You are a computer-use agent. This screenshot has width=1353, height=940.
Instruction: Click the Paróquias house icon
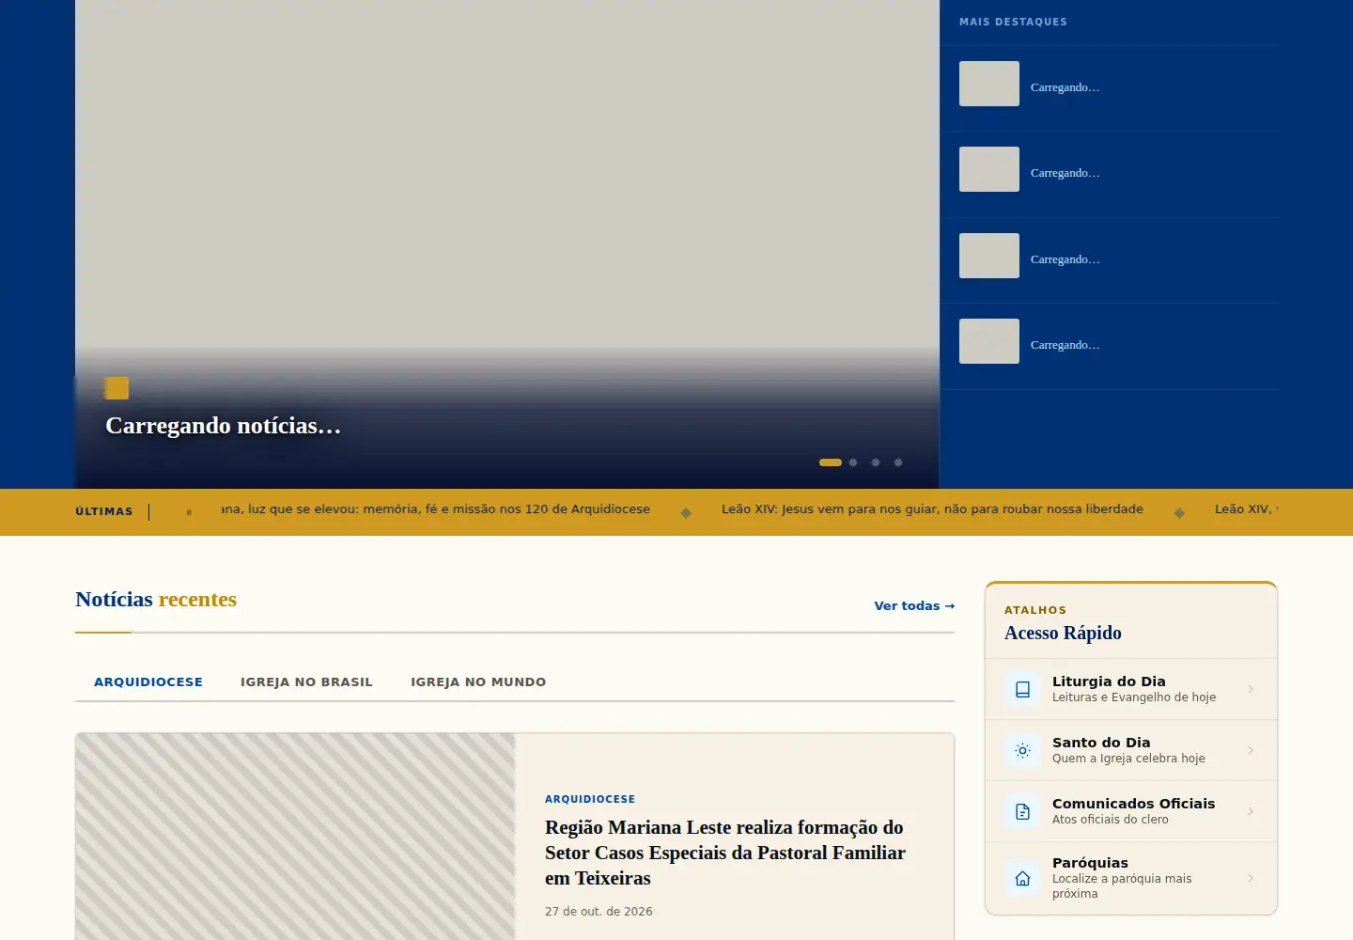(1022, 878)
